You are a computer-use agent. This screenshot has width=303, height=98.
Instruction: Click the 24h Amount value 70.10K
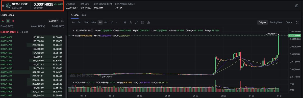(x=119, y=8)
